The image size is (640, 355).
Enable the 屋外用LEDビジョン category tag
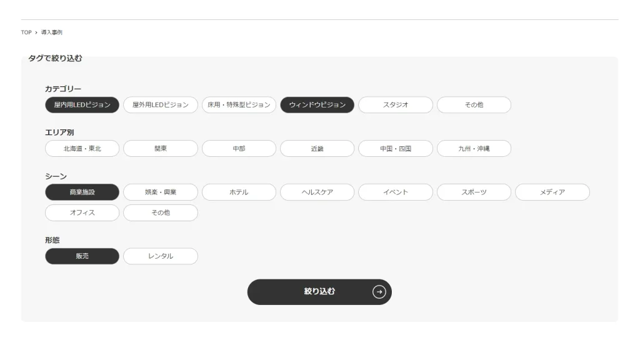(x=161, y=105)
